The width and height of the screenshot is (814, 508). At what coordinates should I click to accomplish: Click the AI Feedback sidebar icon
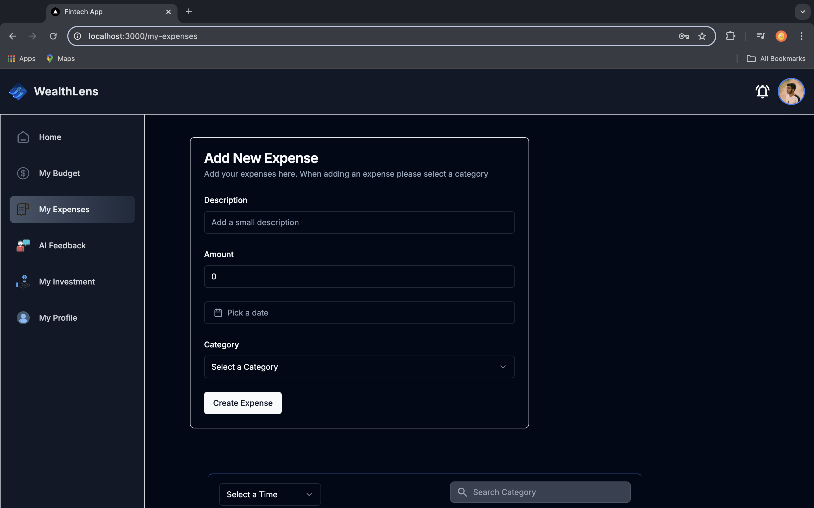[x=23, y=246]
